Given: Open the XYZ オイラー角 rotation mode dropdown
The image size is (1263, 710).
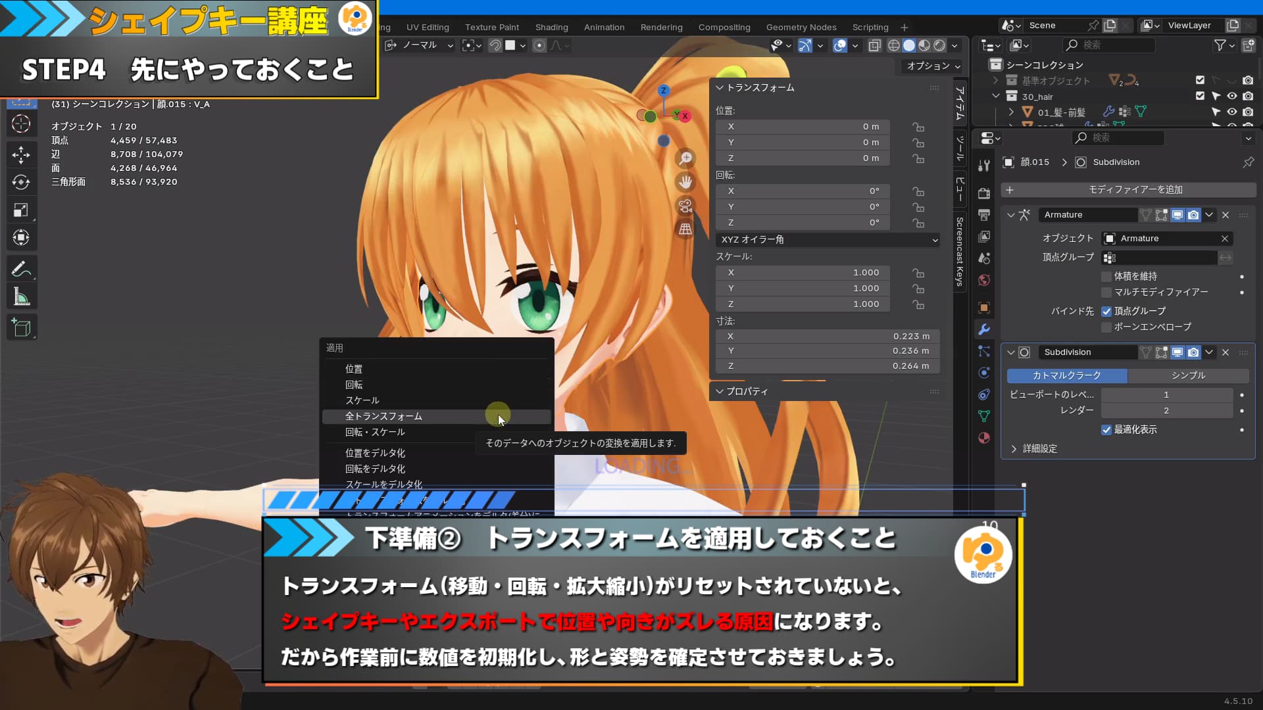Looking at the screenshot, I should (x=828, y=240).
